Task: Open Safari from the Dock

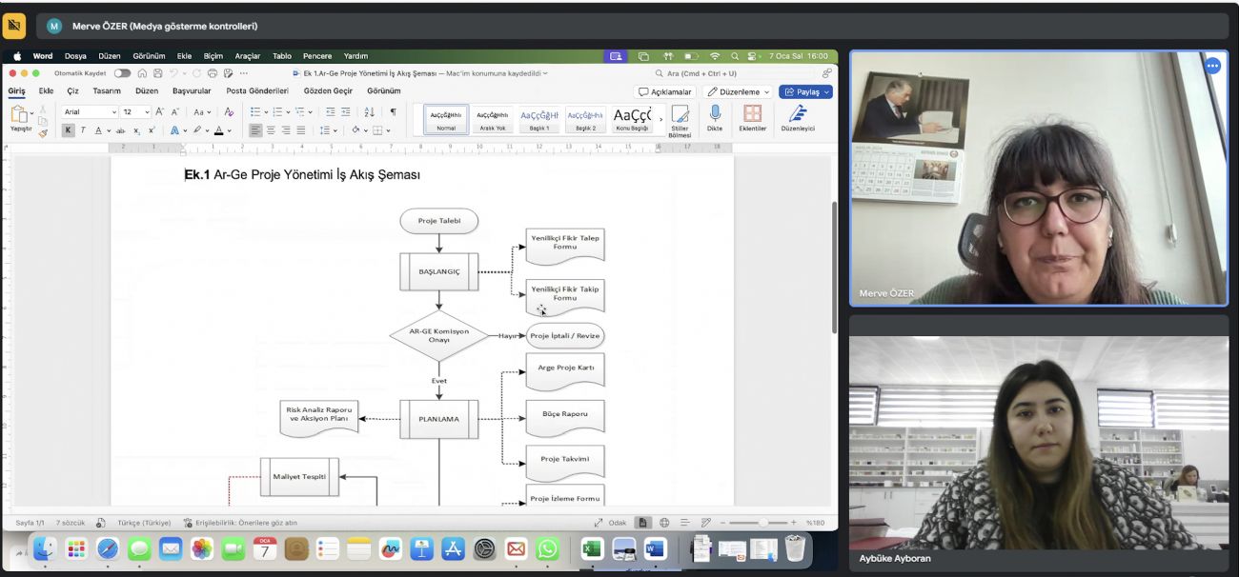Action: click(x=108, y=548)
